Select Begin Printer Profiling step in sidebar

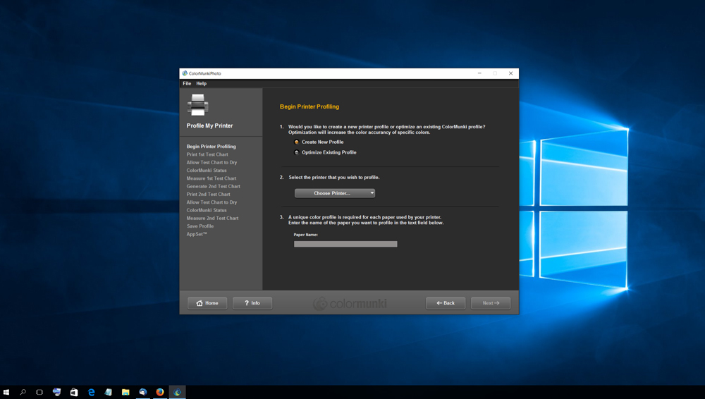point(211,147)
